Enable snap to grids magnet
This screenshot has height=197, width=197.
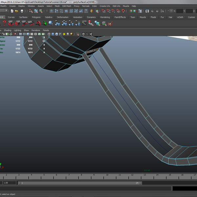pyautogui.click(x=103, y=11)
